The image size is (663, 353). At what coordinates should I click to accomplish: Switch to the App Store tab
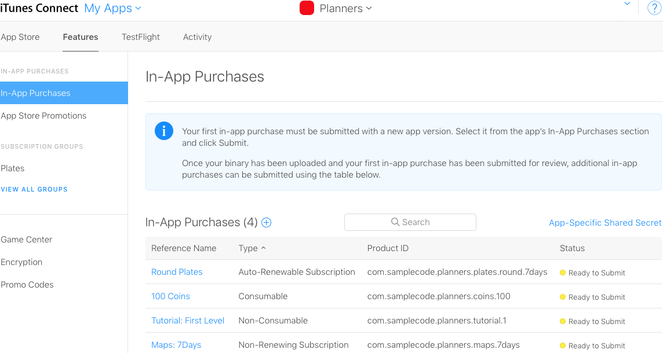click(20, 36)
